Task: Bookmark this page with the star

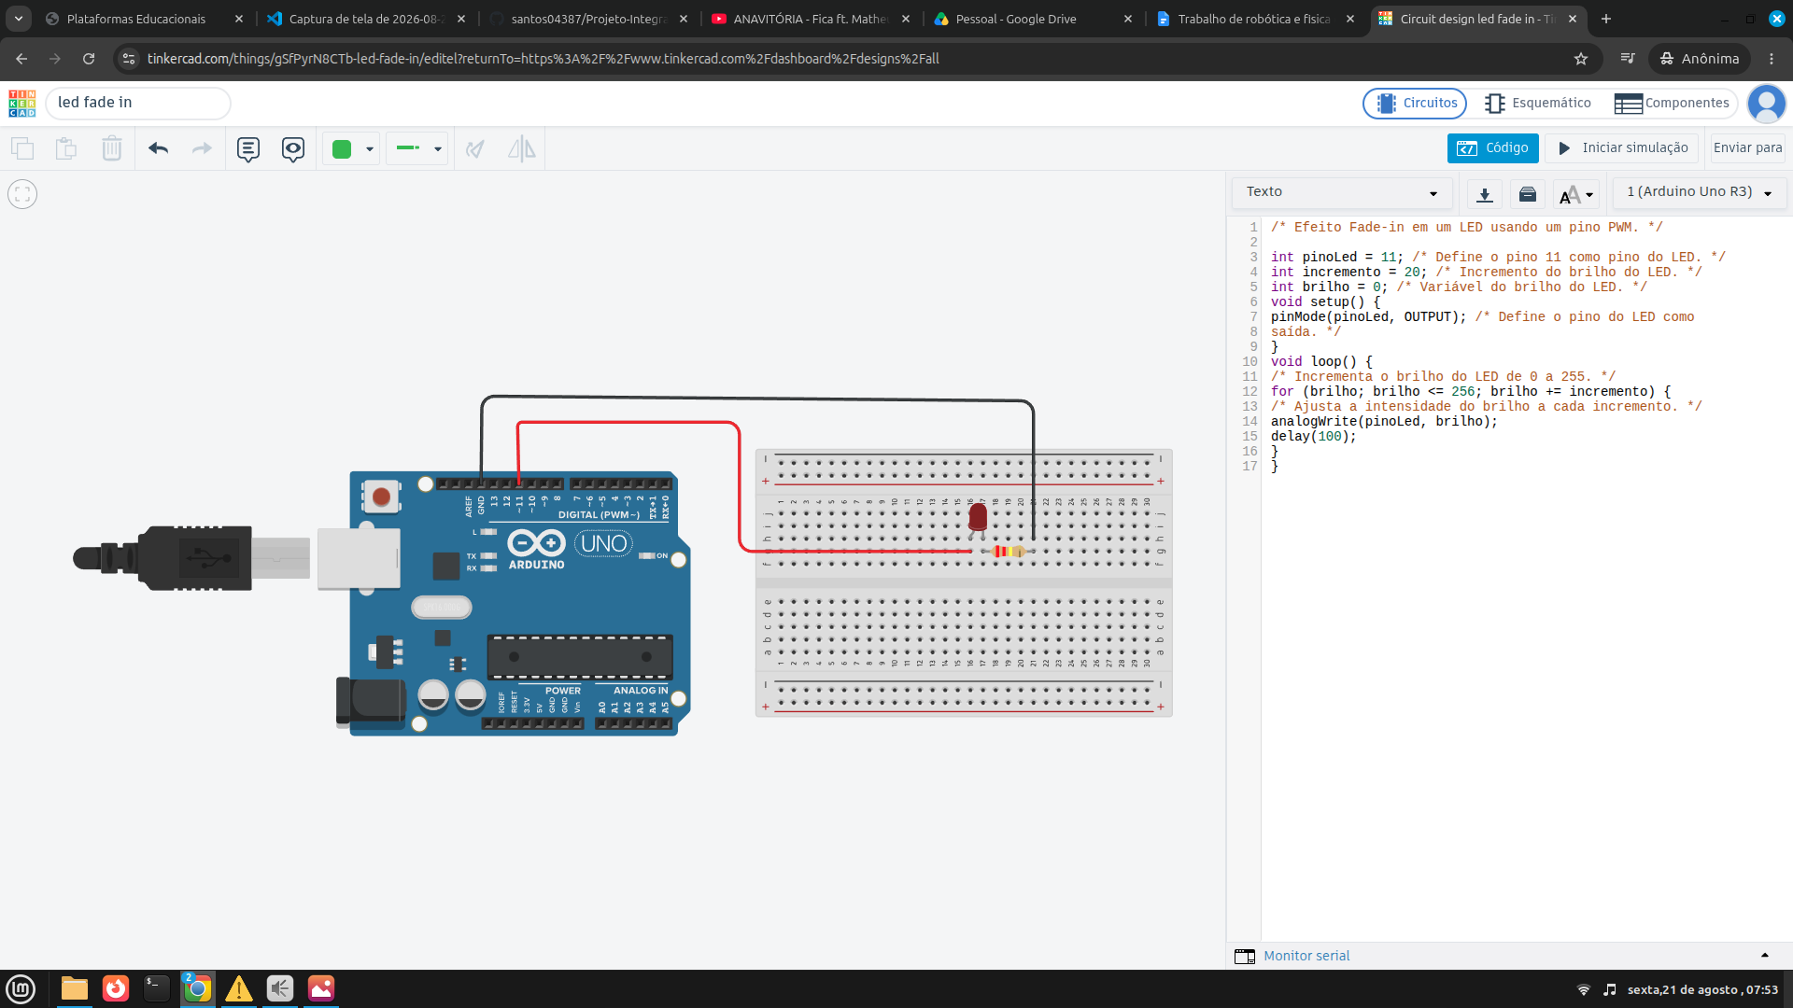Action: tap(1581, 59)
